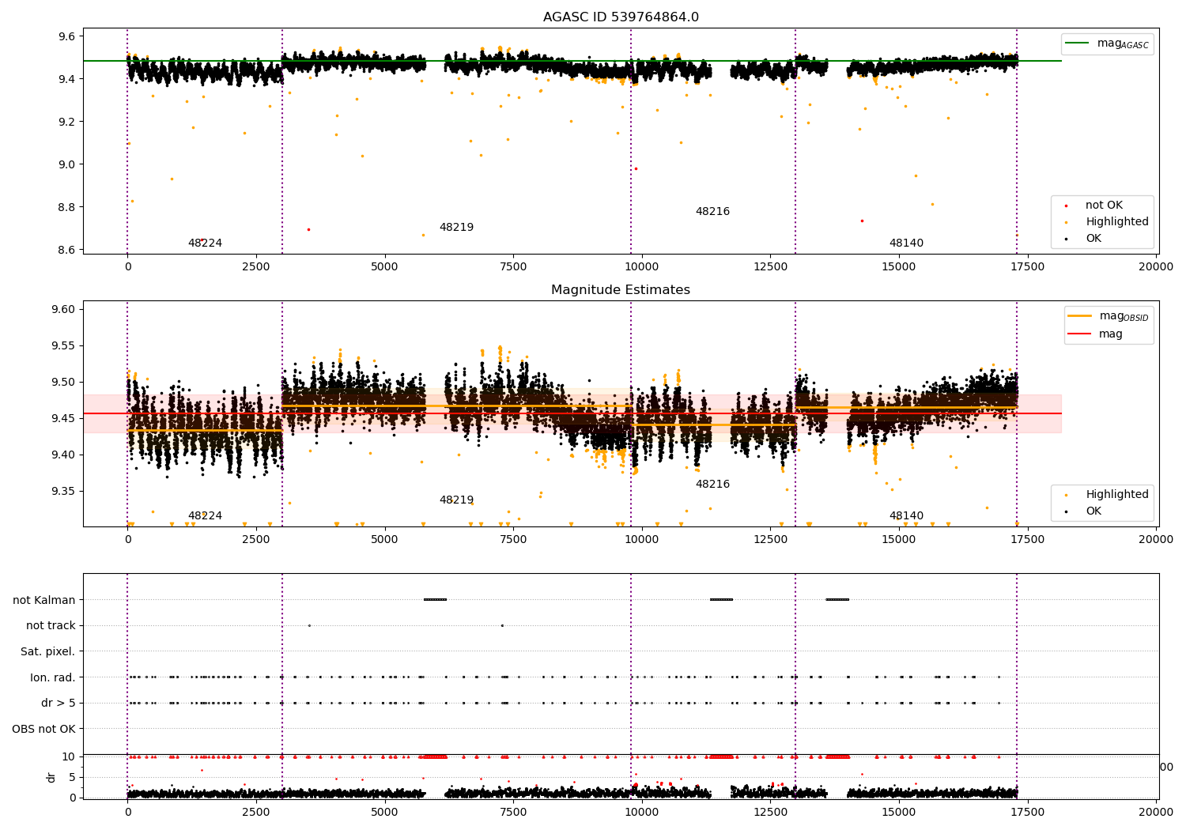Image resolution: width=1186 pixels, height=830 pixels.
Task: Click x-axis tick 12500 in Magnitude Estimates plot
Action: coord(770,540)
